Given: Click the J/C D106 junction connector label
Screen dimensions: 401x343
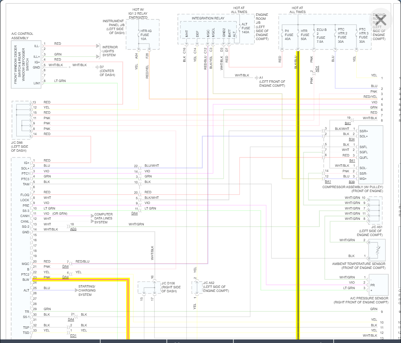Looking at the screenshot, I should (171, 287).
